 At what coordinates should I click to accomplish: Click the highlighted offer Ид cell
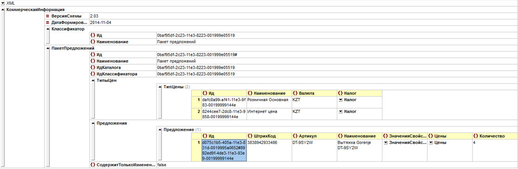pos(224,151)
